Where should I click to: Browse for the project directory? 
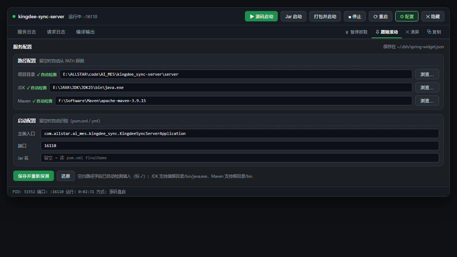pos(427,74)
